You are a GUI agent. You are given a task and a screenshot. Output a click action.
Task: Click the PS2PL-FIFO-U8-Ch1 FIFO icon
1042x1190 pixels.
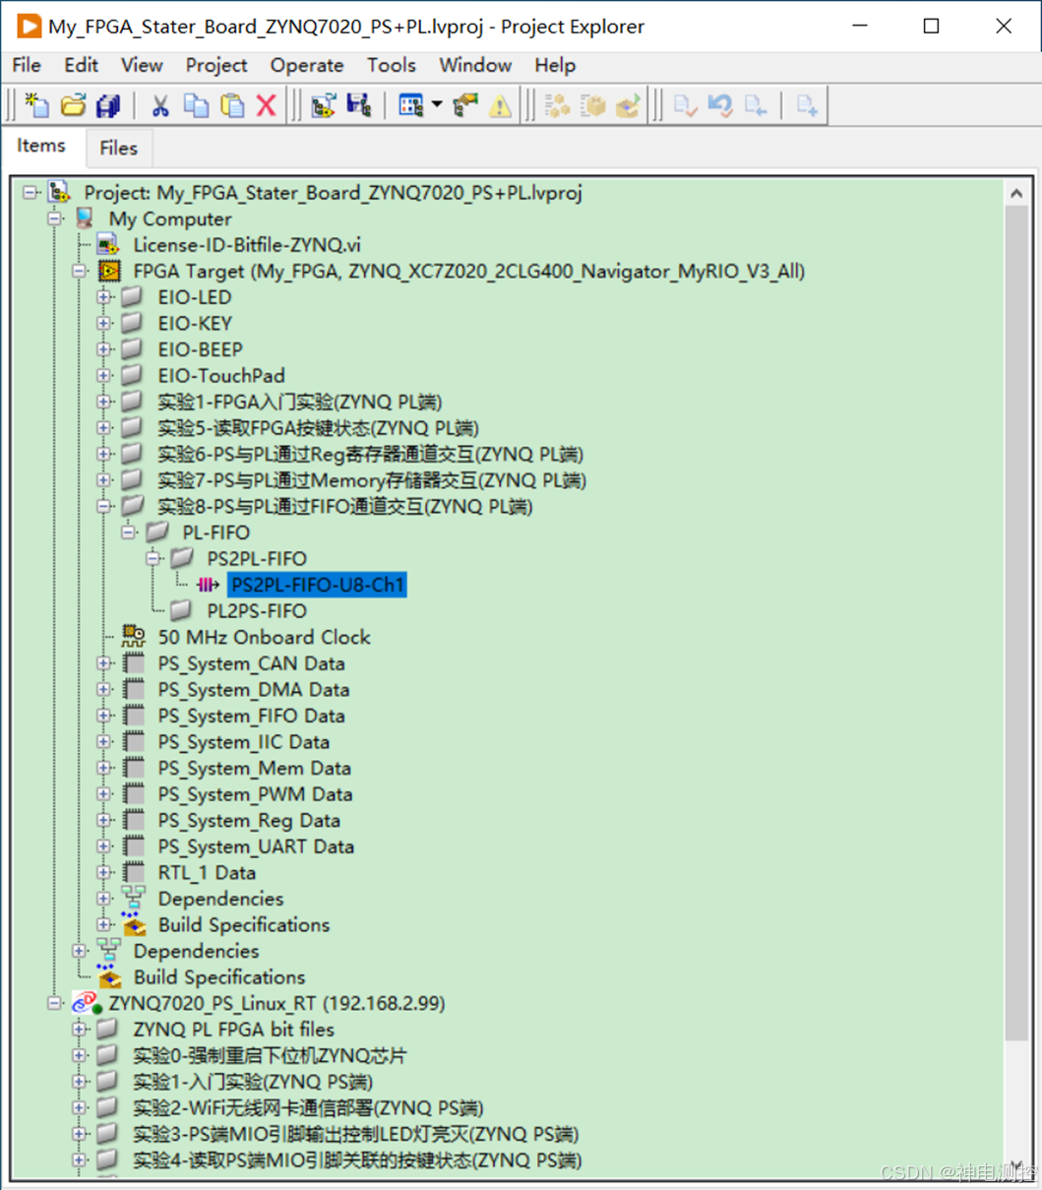tap(208, 585)
